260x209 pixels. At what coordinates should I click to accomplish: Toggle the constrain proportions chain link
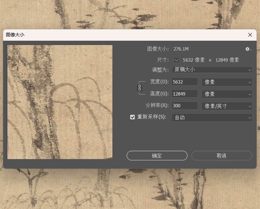[x=140, y=88]
